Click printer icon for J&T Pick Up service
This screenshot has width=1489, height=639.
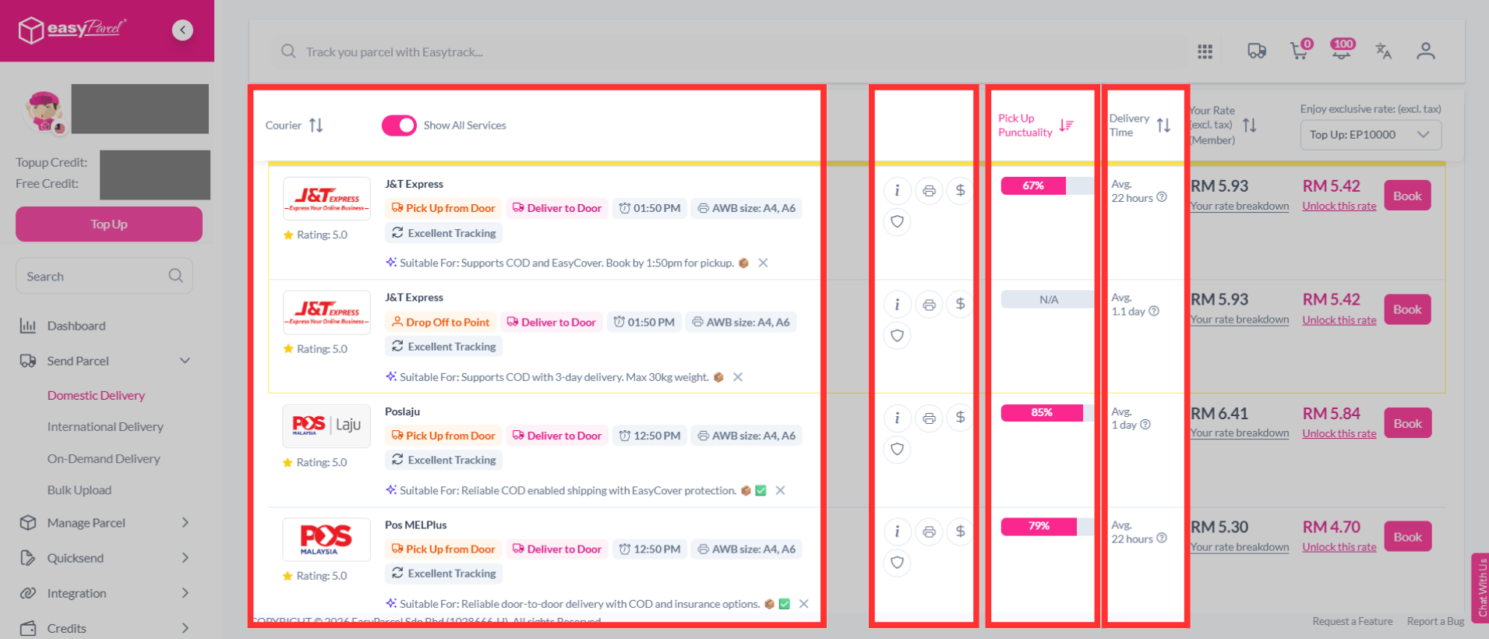[929, 190]
